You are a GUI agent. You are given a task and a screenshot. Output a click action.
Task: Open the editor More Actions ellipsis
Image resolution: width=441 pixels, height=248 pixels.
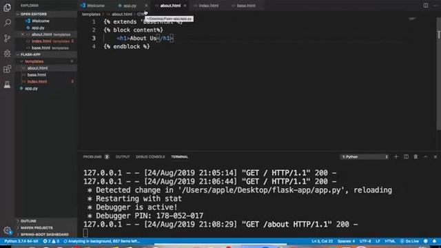[x=435, y=6]
